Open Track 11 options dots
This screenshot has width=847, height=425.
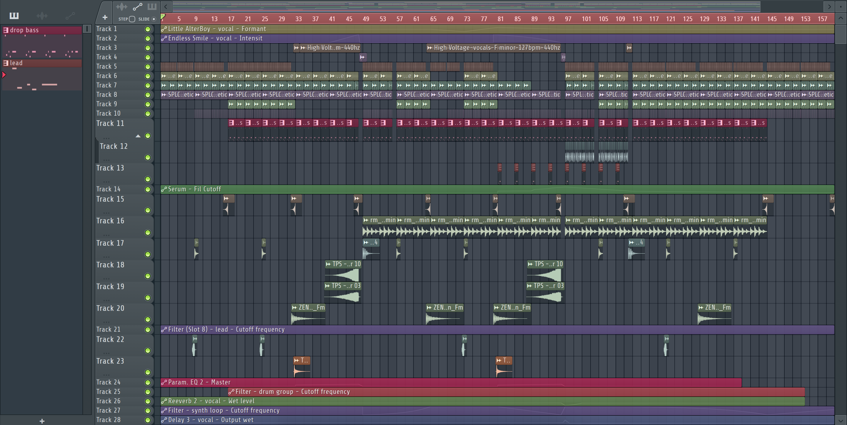[106, 139]
